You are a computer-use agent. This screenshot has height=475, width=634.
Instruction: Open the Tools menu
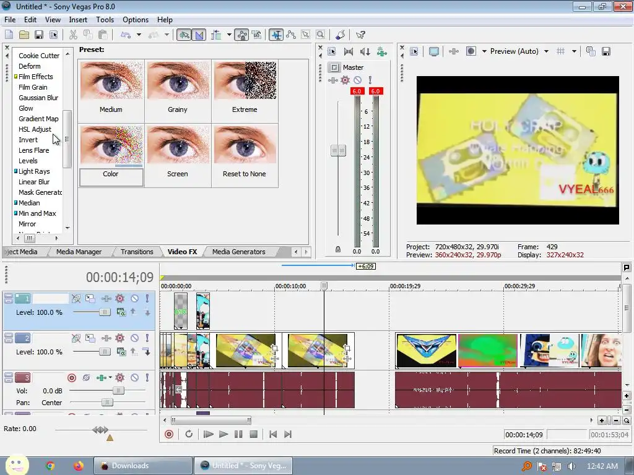coord(105,19)
